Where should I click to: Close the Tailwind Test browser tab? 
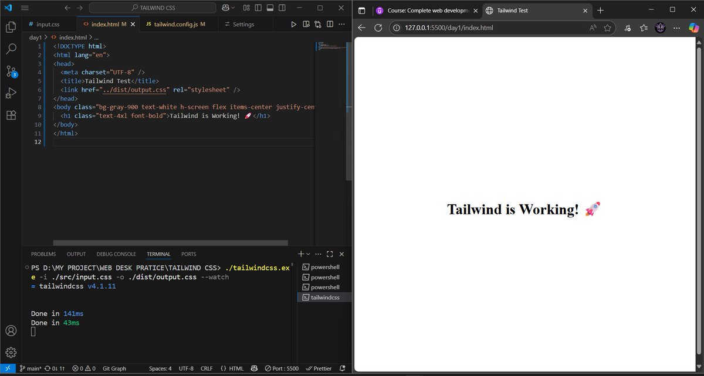pyautogui.click(x=585, y=10)
